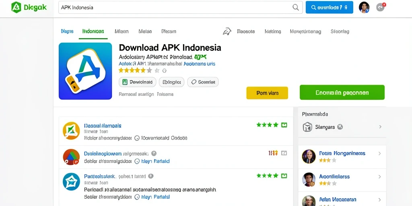Expand the Pooin Plonganinems chevron
Viewport: 412px width, 206px height.
coord(380,153)
